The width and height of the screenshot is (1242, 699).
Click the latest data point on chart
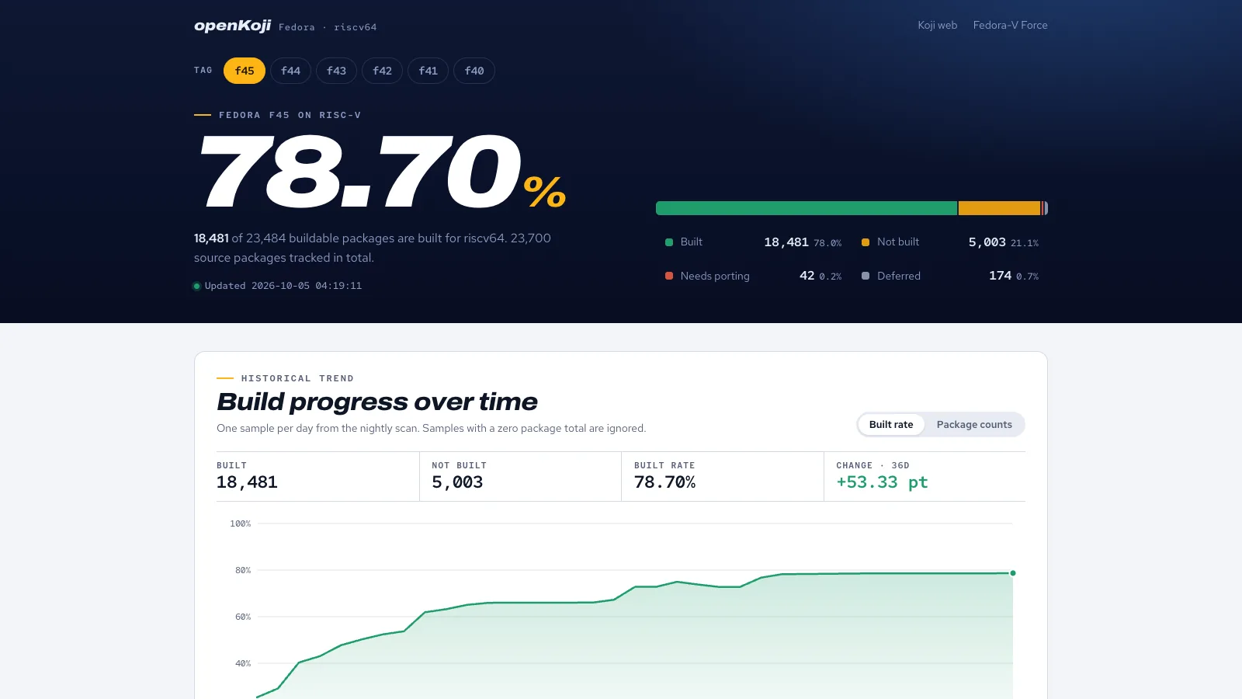pos(1013,573)
